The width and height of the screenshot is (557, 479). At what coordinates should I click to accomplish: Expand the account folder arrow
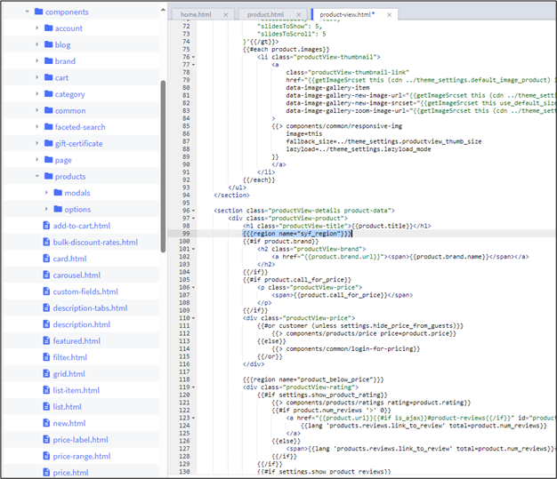click(37, 28)
